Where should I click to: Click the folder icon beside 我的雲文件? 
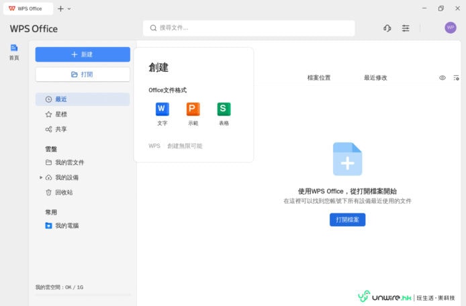tap(48, 162)
